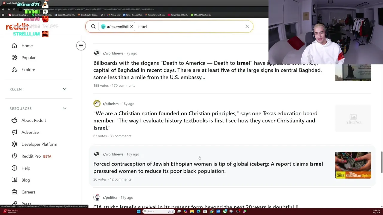Open the Explore sidebar icon

click(x=14, y=70)
